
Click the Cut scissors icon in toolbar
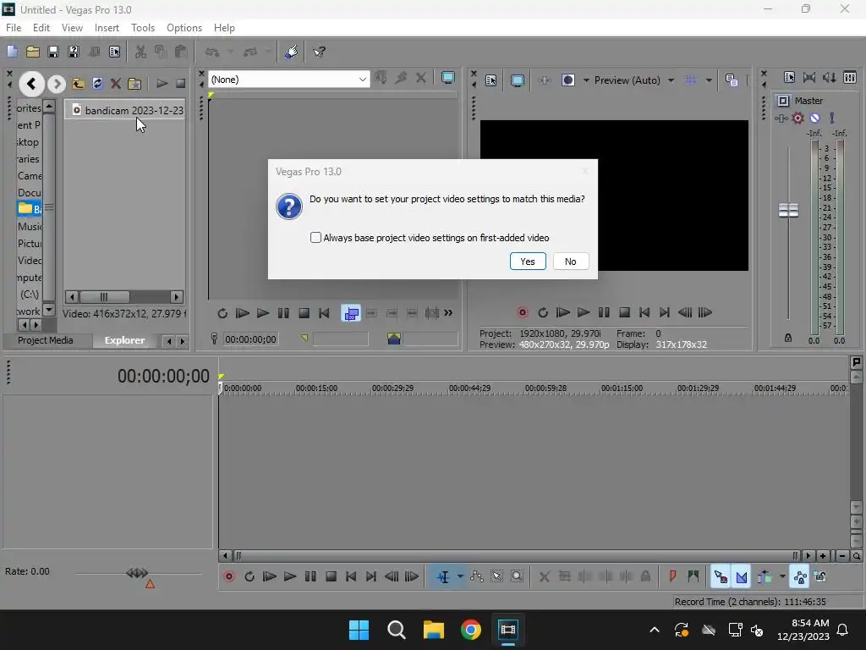point(140,52)
